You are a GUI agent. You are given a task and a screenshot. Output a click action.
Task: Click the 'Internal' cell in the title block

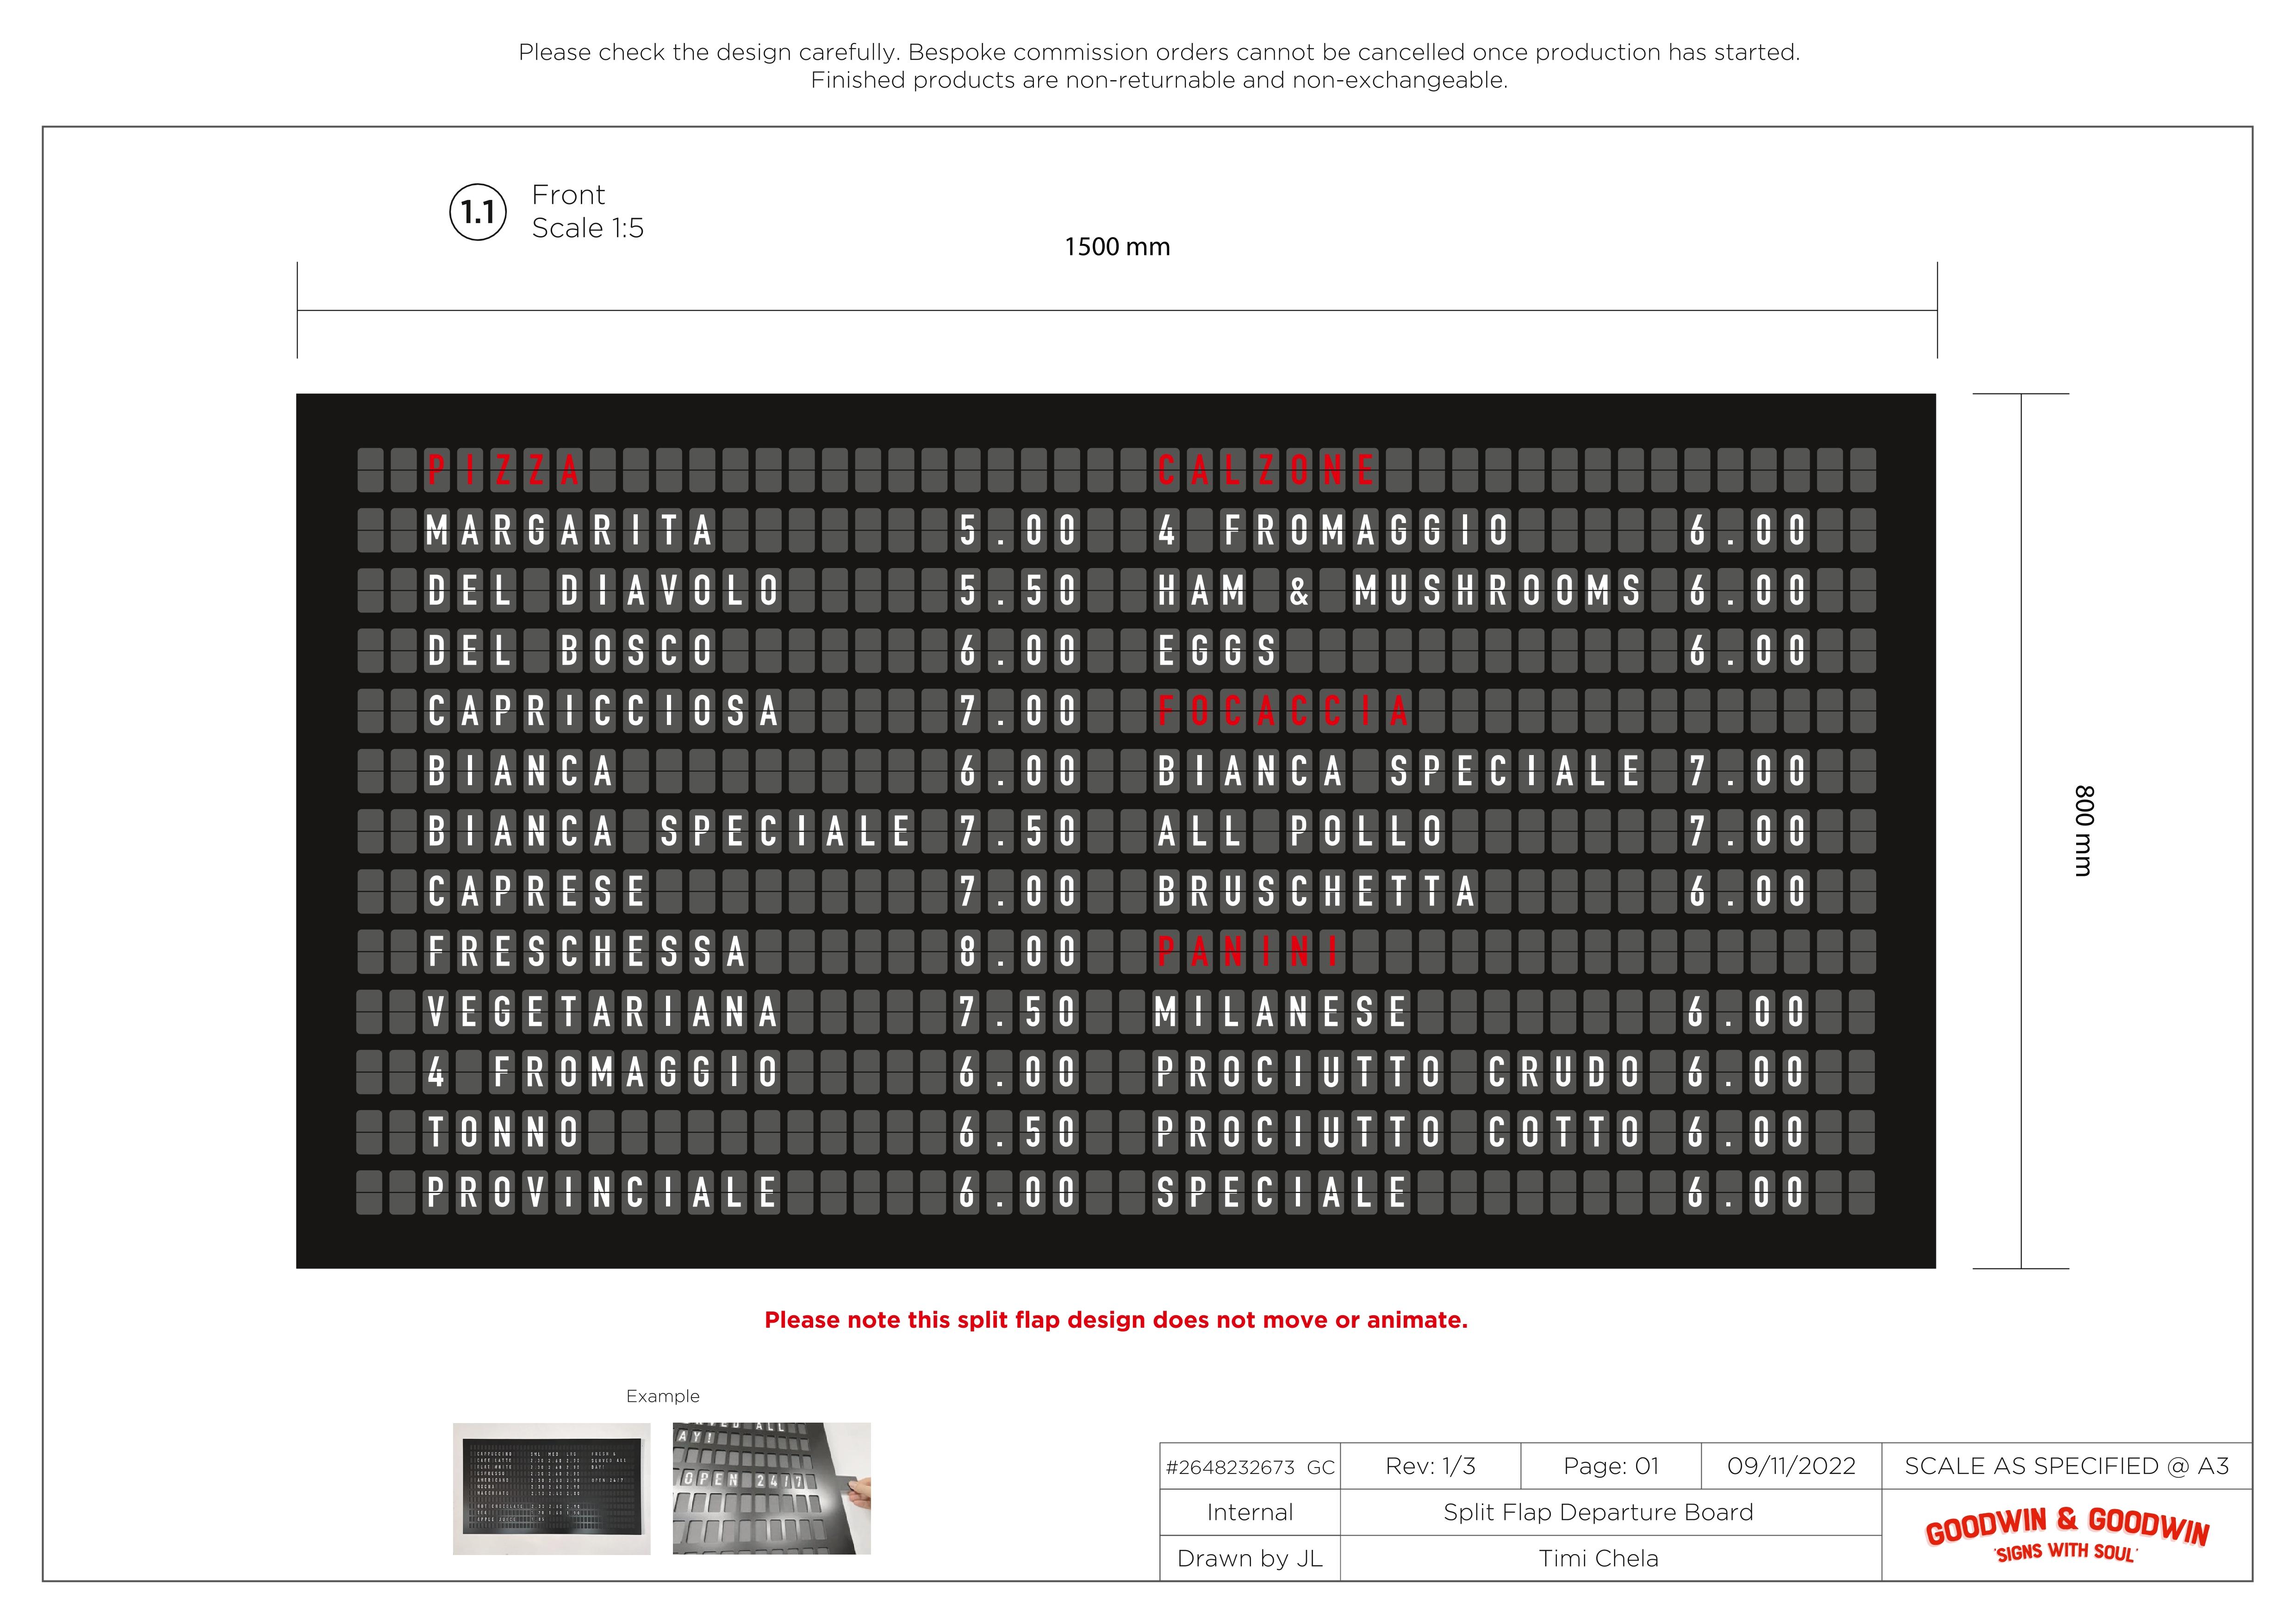coord(1250,1513)
